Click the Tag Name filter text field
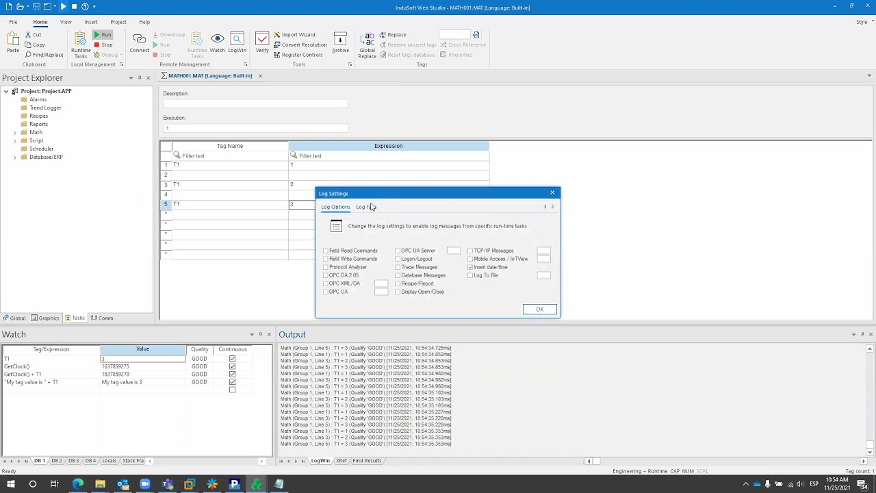Screen dimensions: 876x493 pyautogui.click(x=230, y=155)
